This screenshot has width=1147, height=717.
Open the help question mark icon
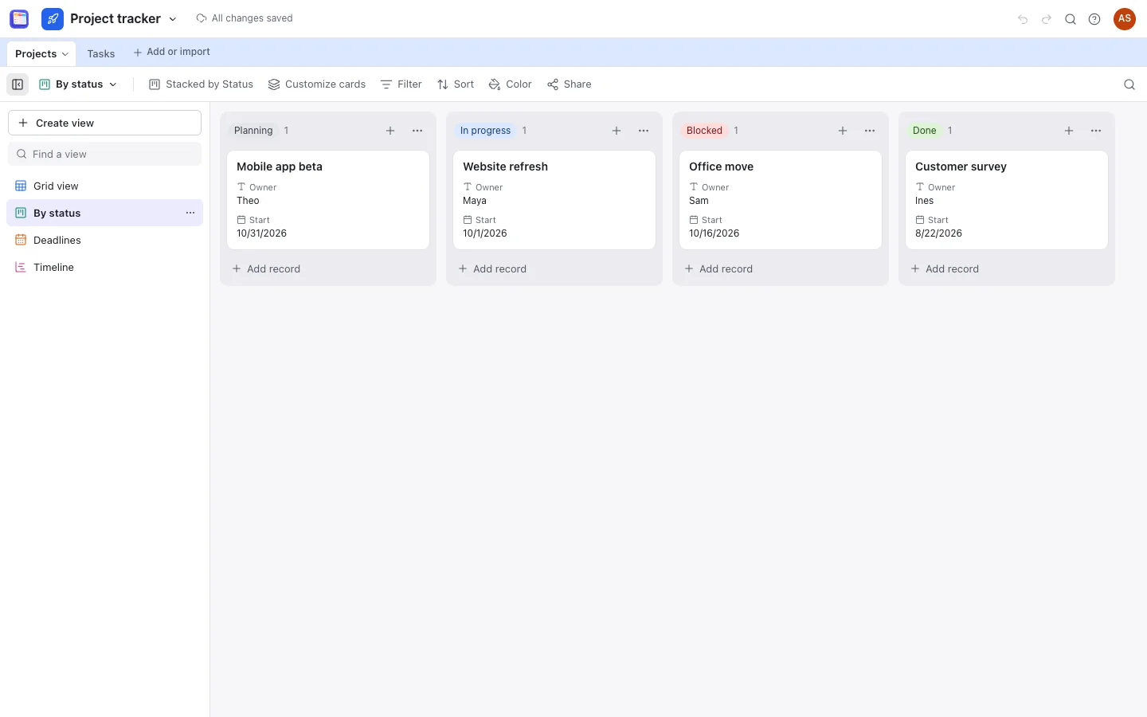[x=1094, y=19]
